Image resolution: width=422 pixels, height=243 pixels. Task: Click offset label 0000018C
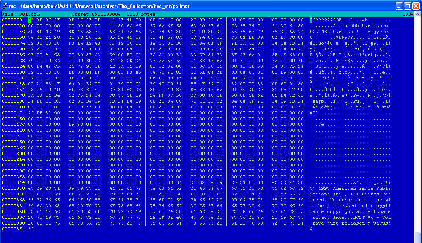tap(13, 101)
